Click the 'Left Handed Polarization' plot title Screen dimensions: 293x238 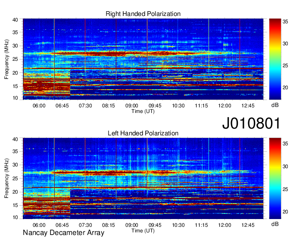pyautogui.click(x=143, y=133)
